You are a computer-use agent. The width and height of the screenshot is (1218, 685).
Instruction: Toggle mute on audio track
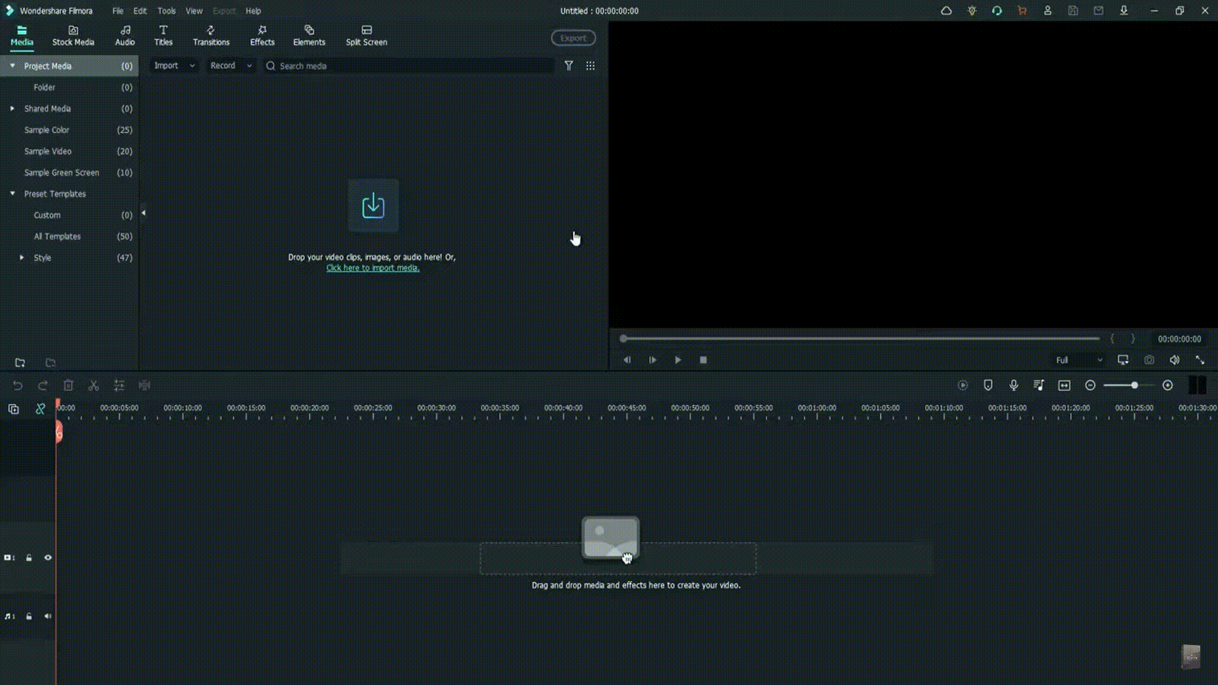tap(47, 616)
